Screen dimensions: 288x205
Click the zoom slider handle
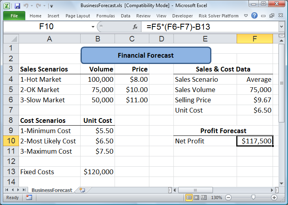coord(253,197)
